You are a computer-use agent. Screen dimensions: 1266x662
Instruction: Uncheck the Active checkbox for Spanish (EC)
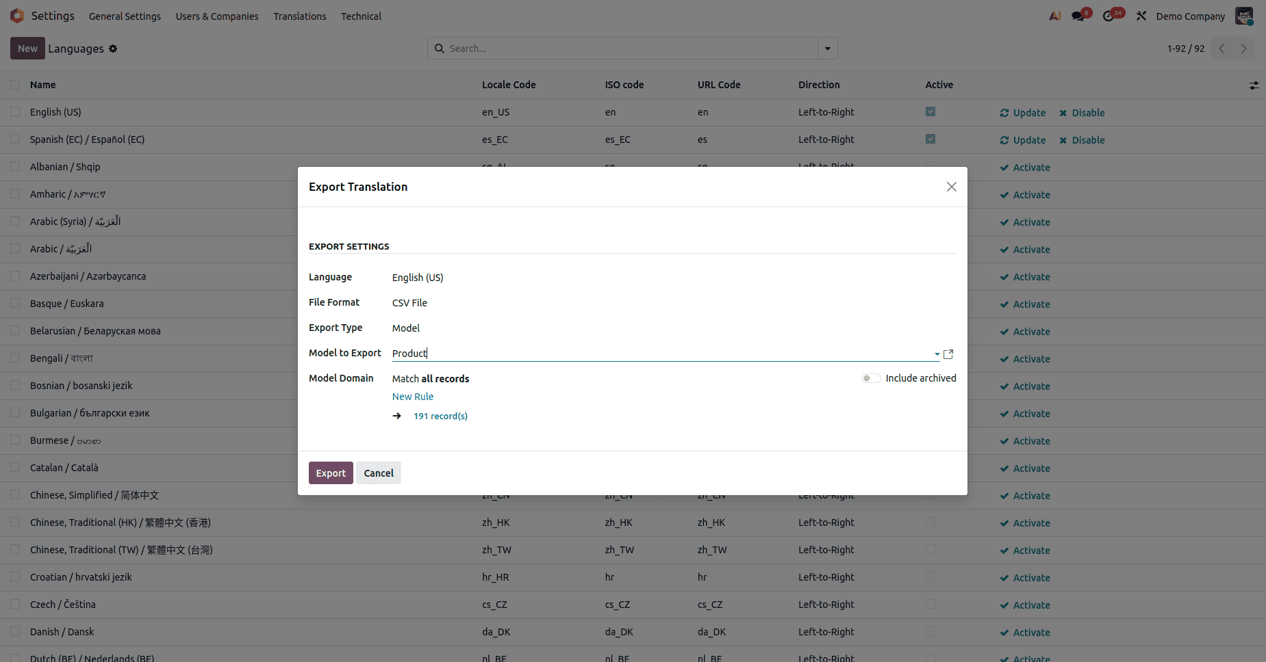pyautogui.click(x=929, y=138)
